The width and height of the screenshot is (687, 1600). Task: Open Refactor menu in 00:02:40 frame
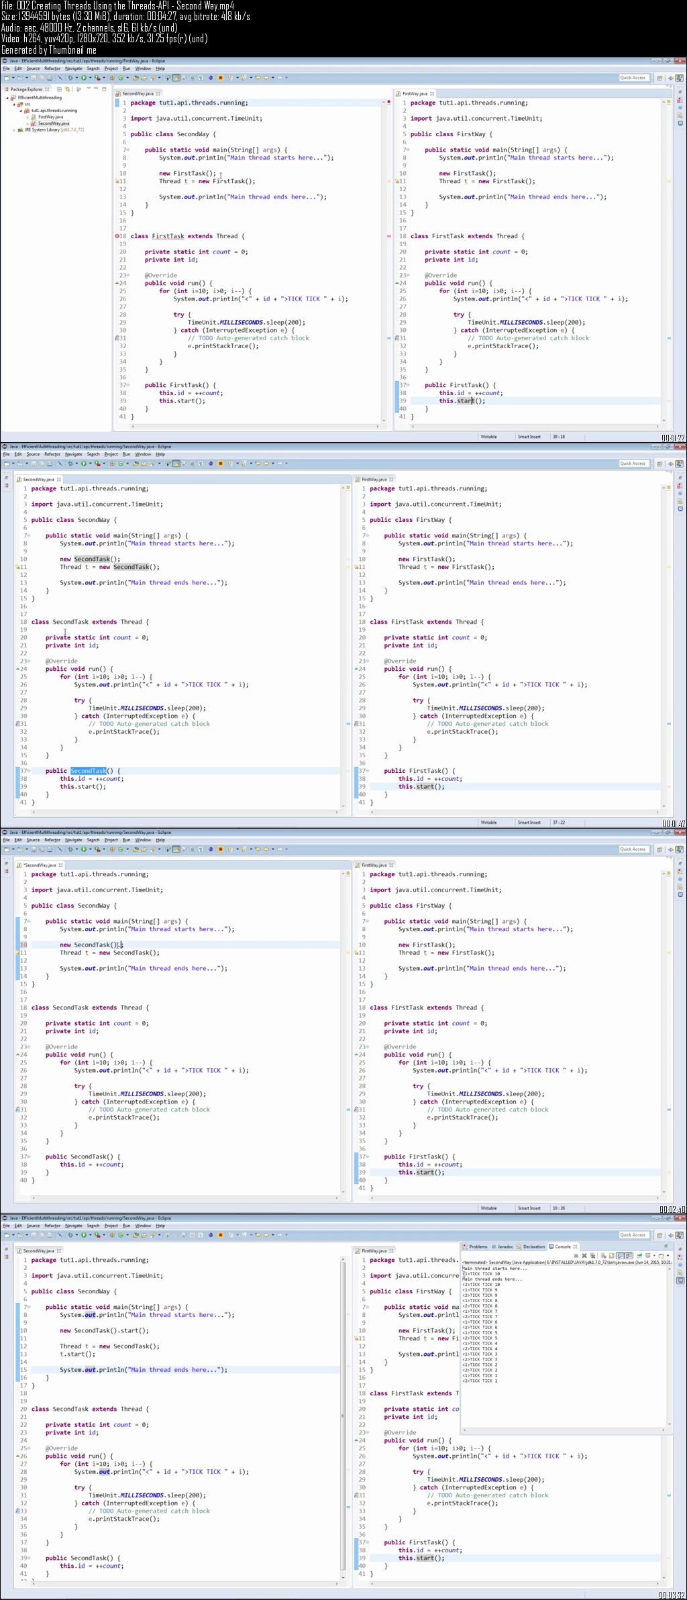click(52, 840)
